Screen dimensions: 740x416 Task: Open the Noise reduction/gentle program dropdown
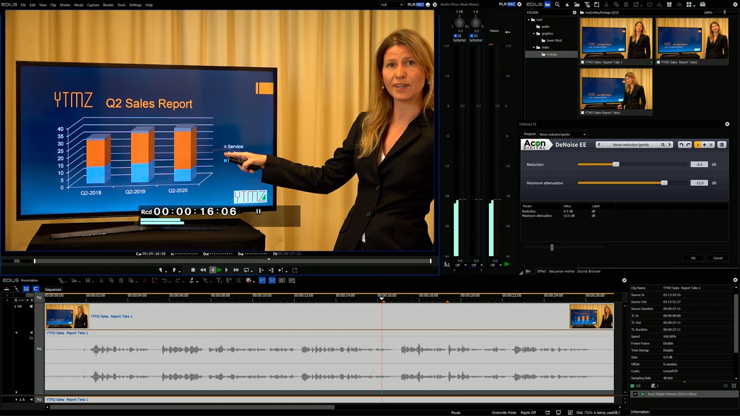coord(562,134)
